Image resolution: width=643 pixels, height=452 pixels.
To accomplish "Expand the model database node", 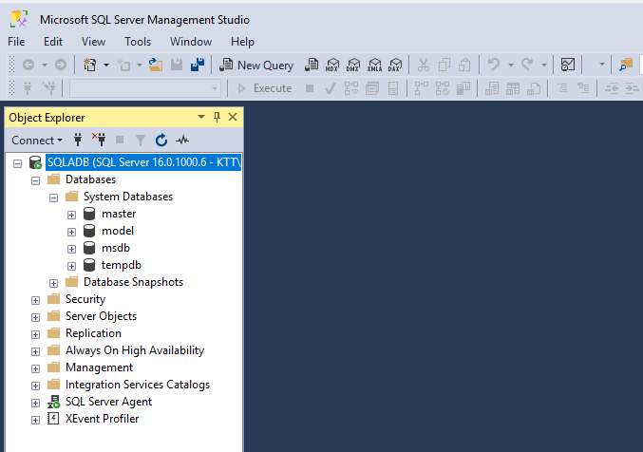I will (72, 232).
